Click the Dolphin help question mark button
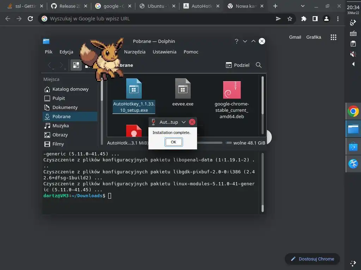Screen dimensions: 361x270 coord(237,41)
